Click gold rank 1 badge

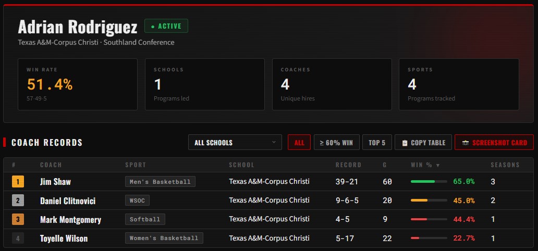18,182
